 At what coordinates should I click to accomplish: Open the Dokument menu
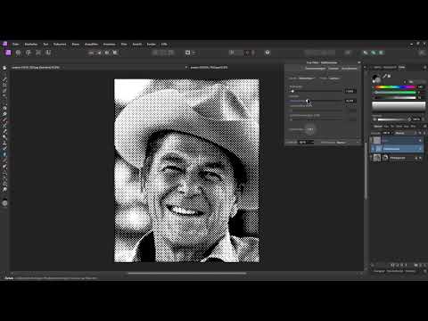(60, 45)
